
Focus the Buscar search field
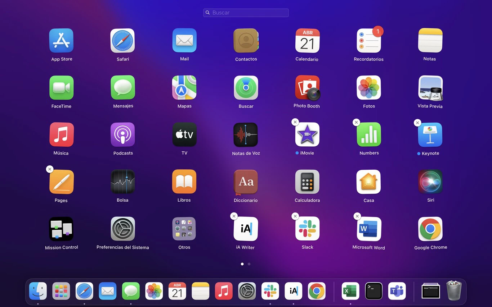click(x=246, y=13)
